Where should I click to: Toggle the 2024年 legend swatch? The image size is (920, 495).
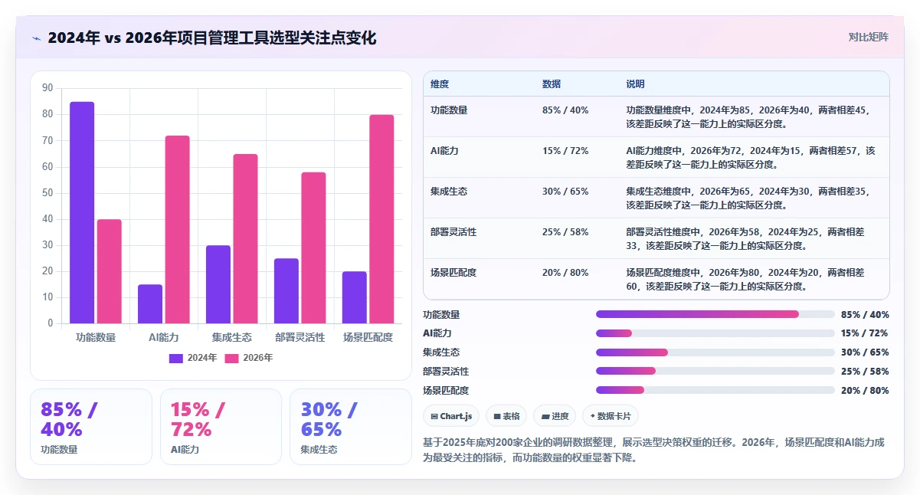tap(176, 358)
